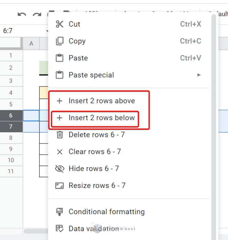Click the X icon for Clear rows
The width and height of the screenshot is (228, 240).
click(x=60, y=152)
